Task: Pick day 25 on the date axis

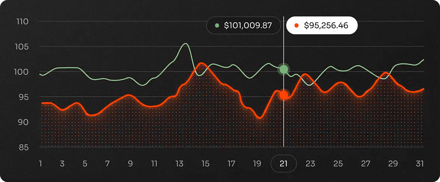Action: click(338, 163)
